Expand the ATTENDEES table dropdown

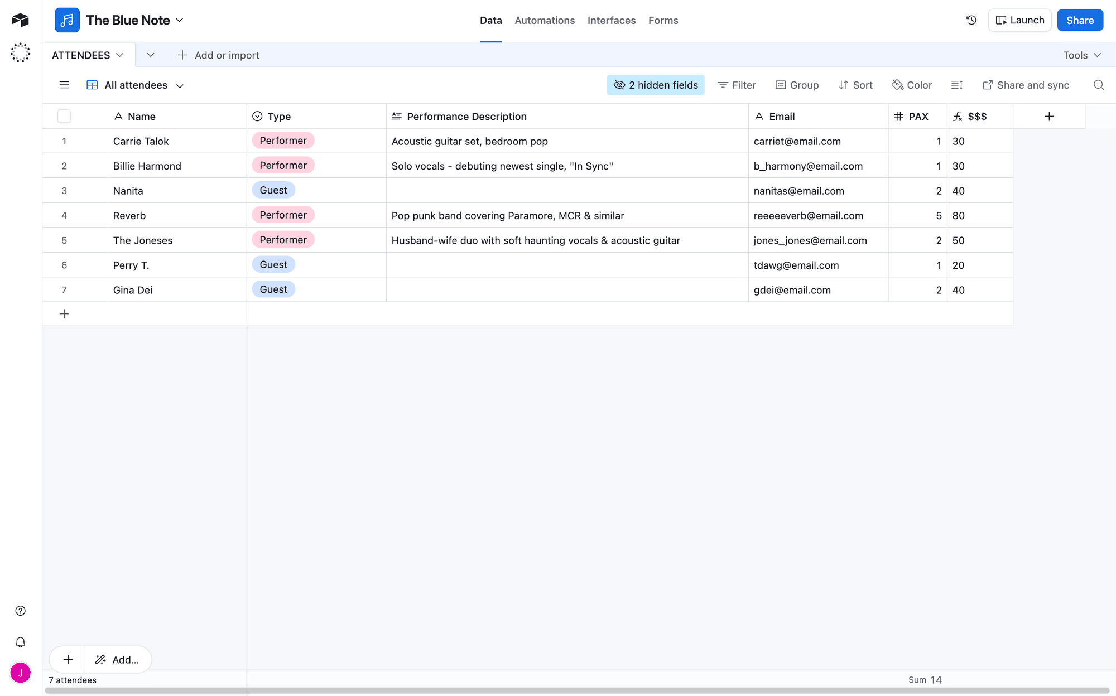pos(119,55)
